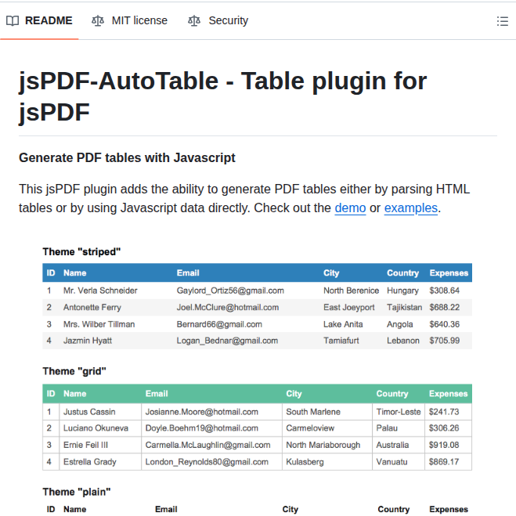This screenshot has height=516, width=516.
Task: Click the Expenses header in striped table
Action: [x=449, y=272]
